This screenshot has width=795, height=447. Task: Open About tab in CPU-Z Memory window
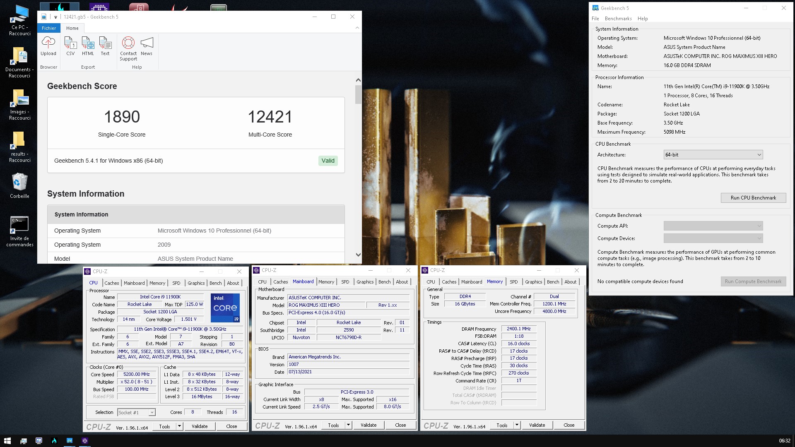click(x=571, y=282)
